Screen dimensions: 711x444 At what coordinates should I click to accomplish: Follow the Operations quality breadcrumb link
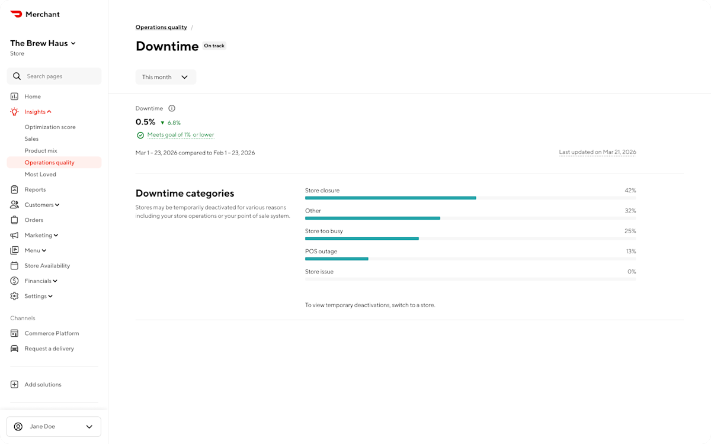point(161,27)
